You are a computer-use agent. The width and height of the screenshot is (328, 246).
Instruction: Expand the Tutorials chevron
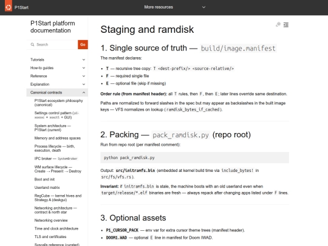click(84, 60)
